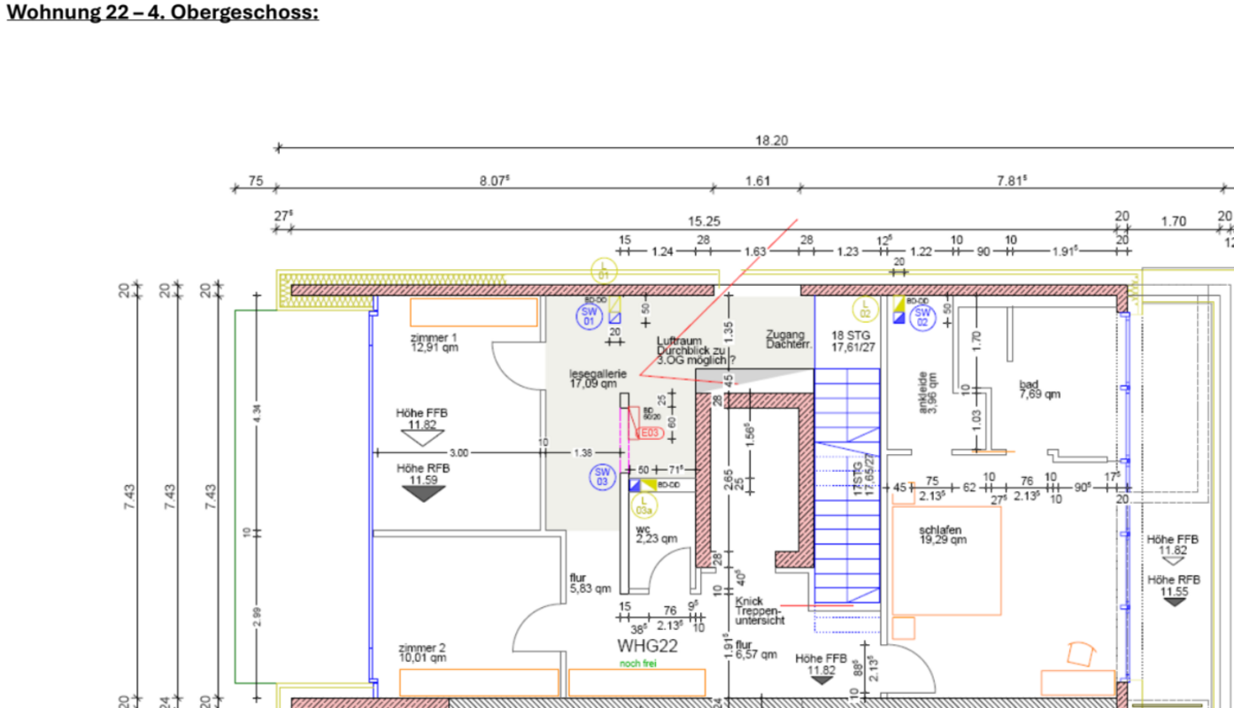Click dark triangle under Höhe RFB 11.59
Viewport: 1234px width, 708px height.
pos(424,494)
